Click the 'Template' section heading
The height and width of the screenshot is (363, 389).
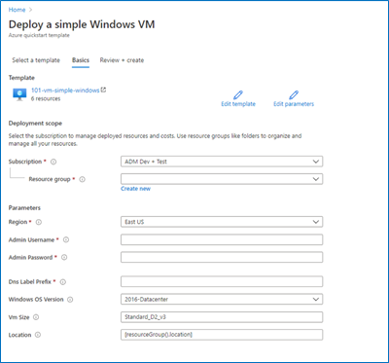(x=21, y=78)
